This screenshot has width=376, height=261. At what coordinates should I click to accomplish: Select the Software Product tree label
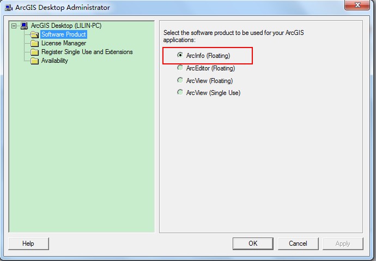tap(64, 34)
